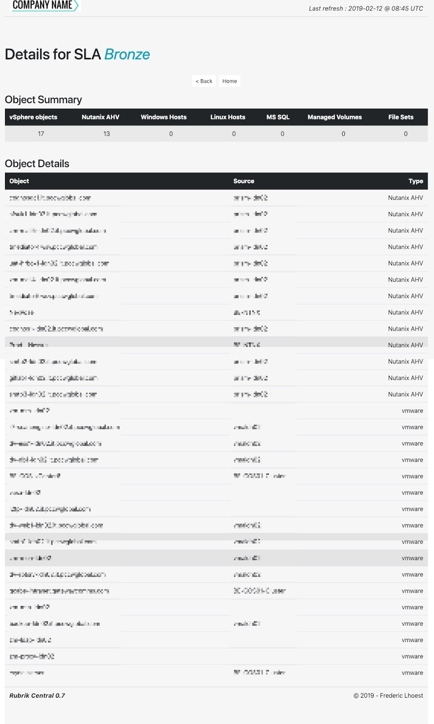This screenshot has height=724, width=434.
Task: Sort by the Source column header
Action: click(x=244, y=181)
